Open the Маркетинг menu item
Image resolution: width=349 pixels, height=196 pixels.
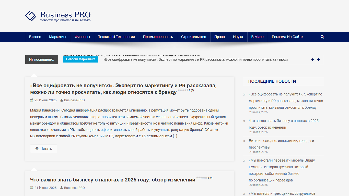58,37
